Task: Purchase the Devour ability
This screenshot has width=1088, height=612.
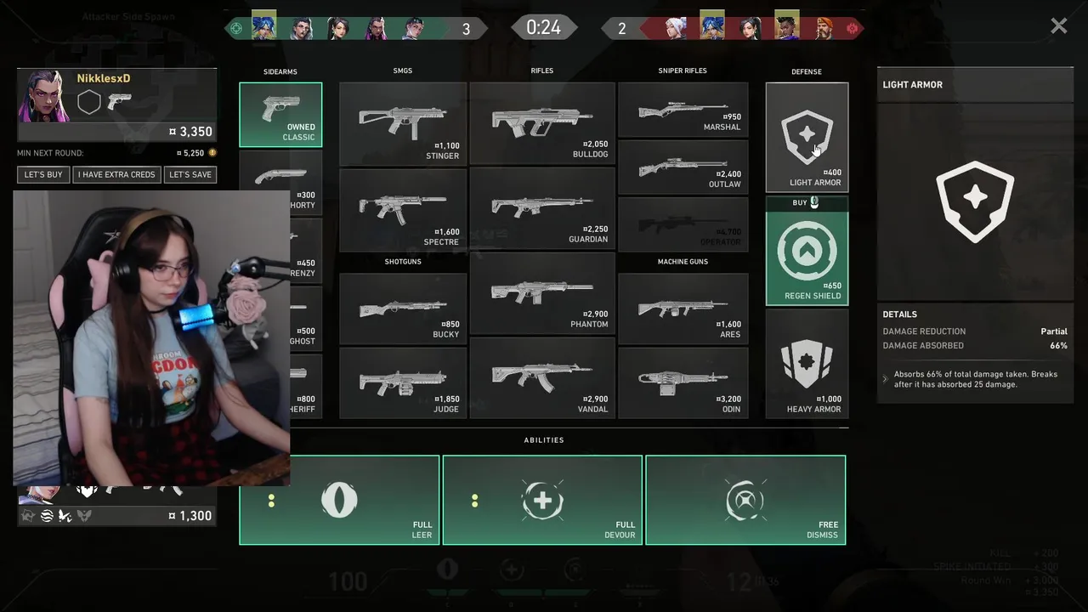Action: click(542, 500)
